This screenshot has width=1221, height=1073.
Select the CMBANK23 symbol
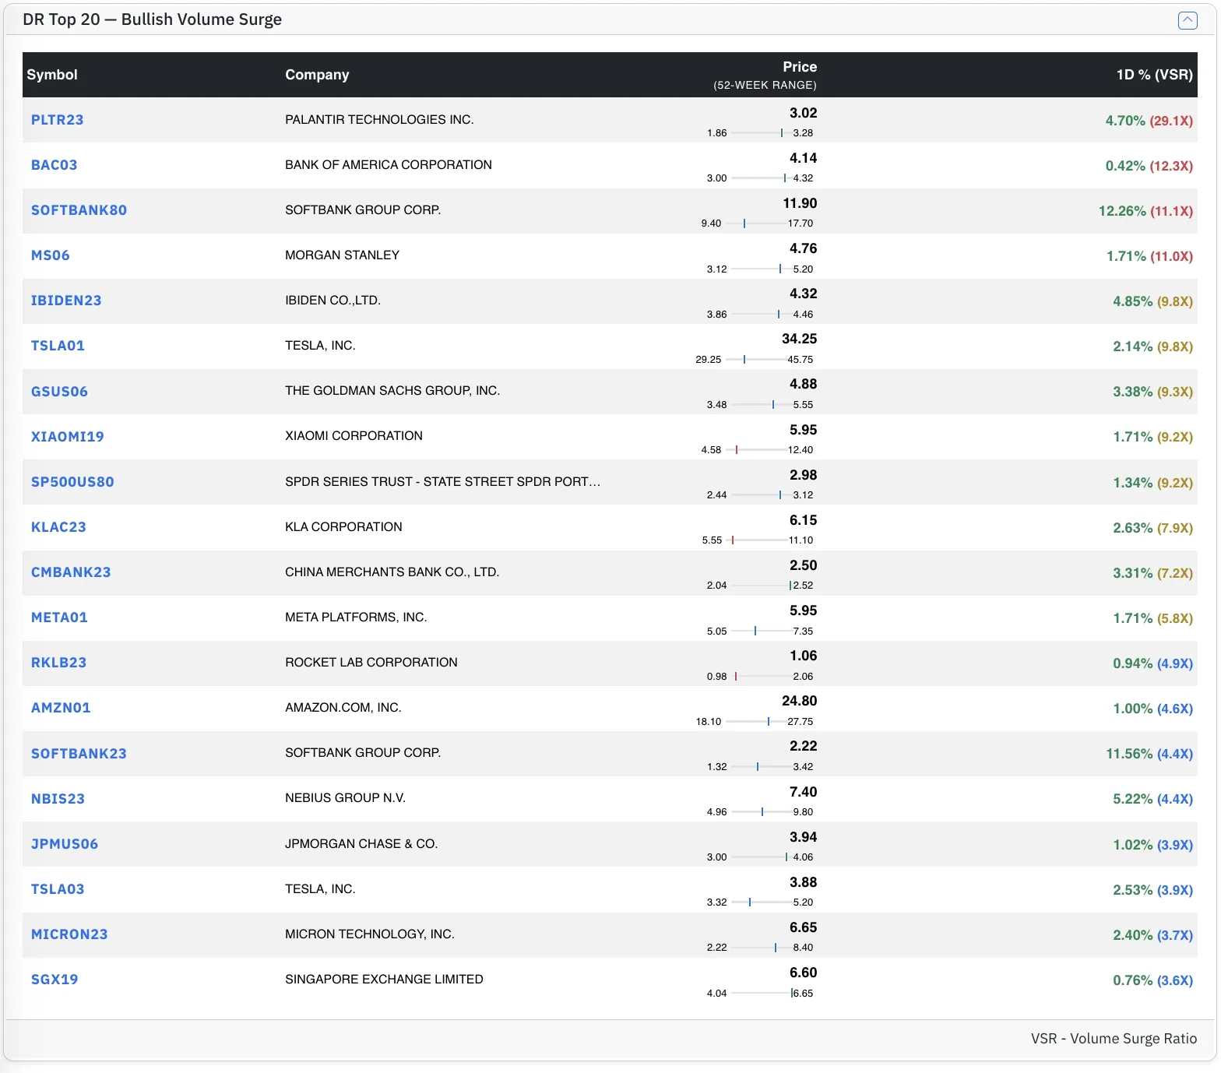(71, 572)
